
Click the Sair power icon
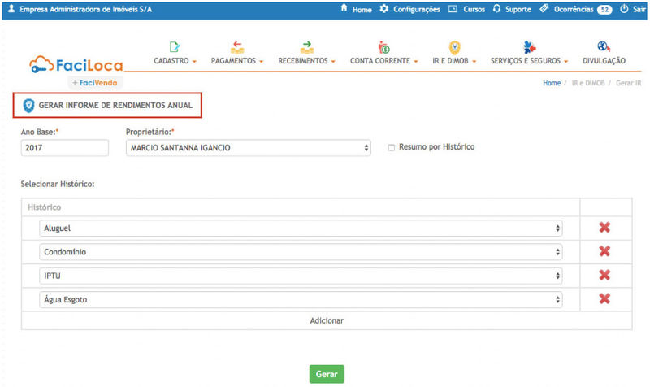tap(624, 9)
